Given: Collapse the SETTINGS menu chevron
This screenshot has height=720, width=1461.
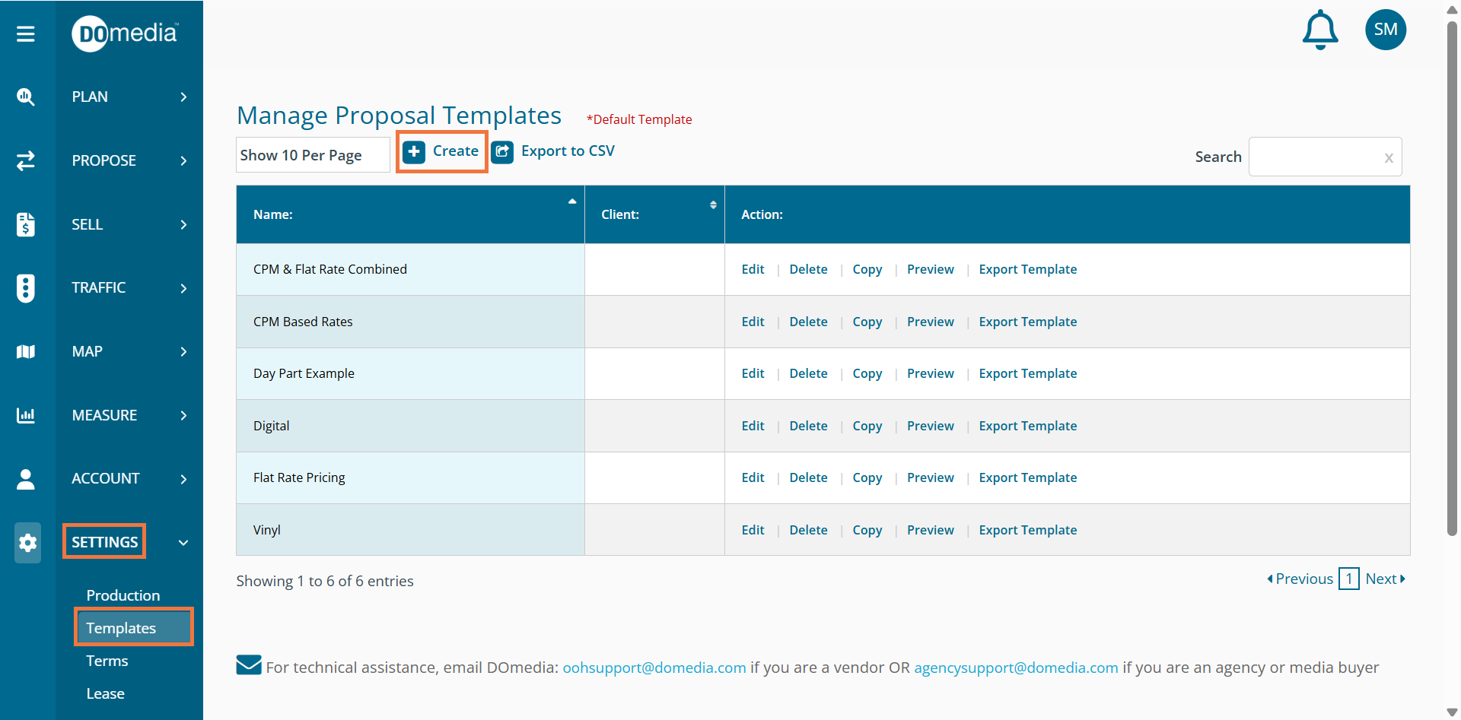Looking at the screenshot, I should tap(183, 543).
